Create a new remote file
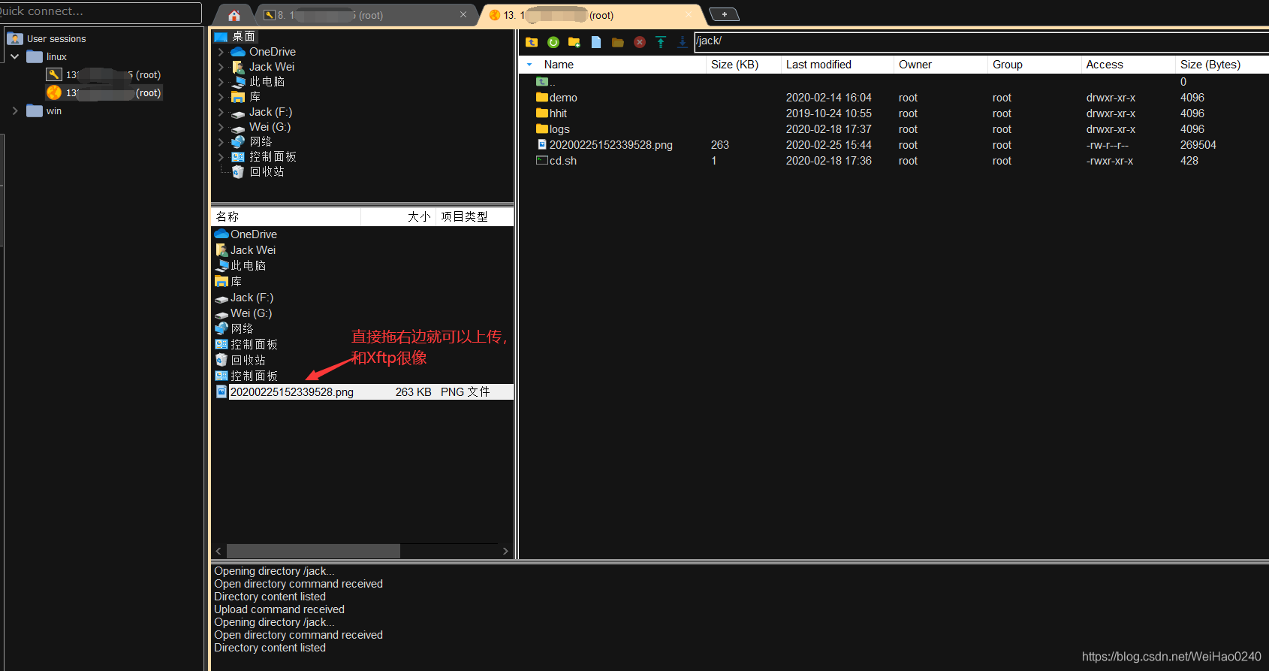The image size is (1269, 671). click(x=596, y=42)
